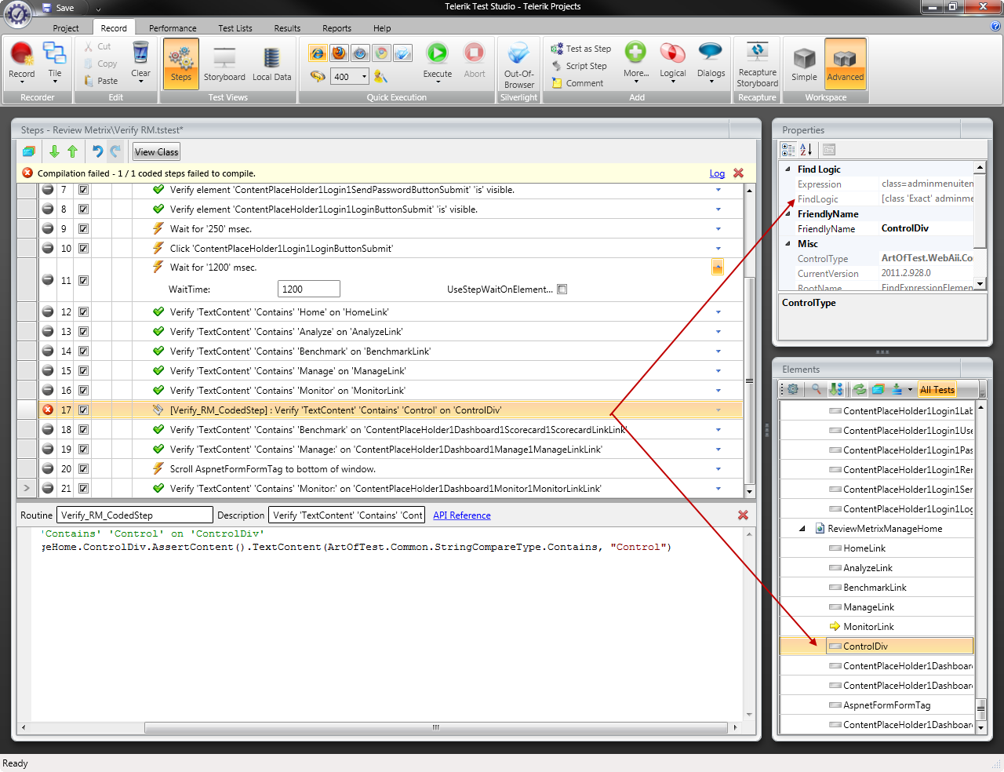The width and height of the screenshot is (1004, 772).
Task: Open the Project tab
Action: pos(66,28)
